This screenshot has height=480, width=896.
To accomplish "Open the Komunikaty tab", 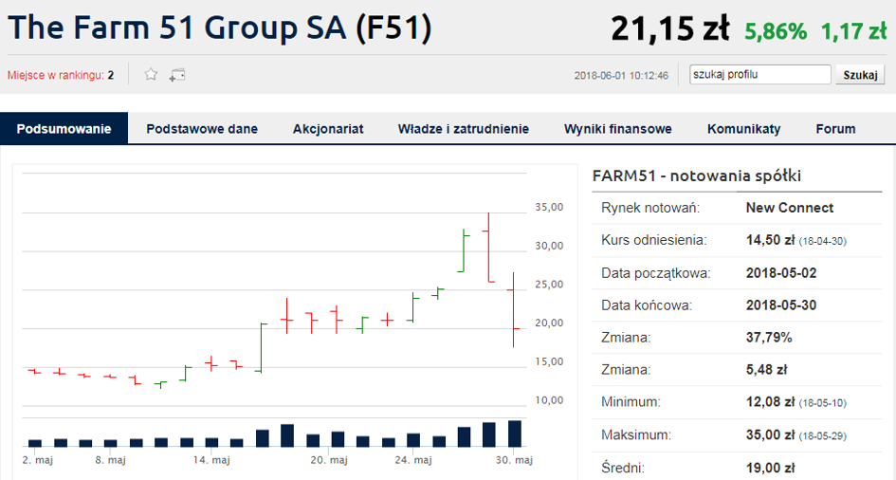I will pyautogui.click(x=744, y=129).
